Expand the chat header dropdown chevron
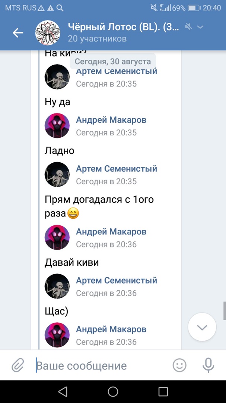The width and height of the screenshot is (226, 403). coord(200,27)
